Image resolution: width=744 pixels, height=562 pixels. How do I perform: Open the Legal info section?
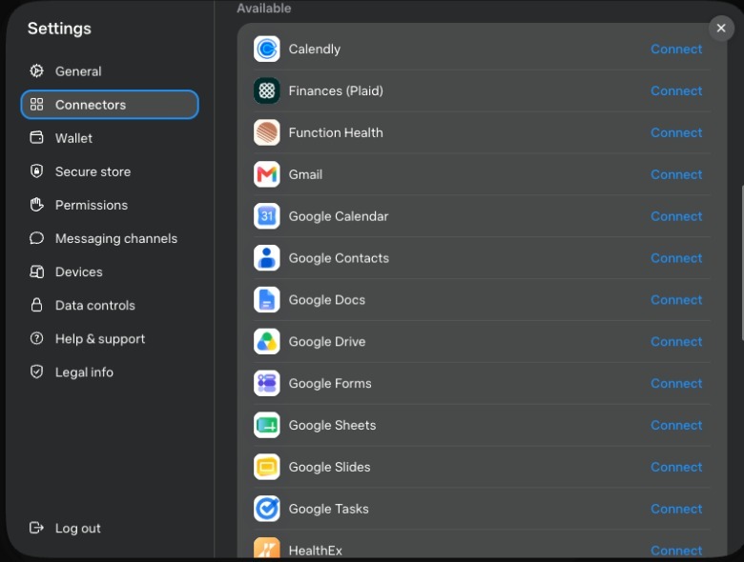coord(110,372)
